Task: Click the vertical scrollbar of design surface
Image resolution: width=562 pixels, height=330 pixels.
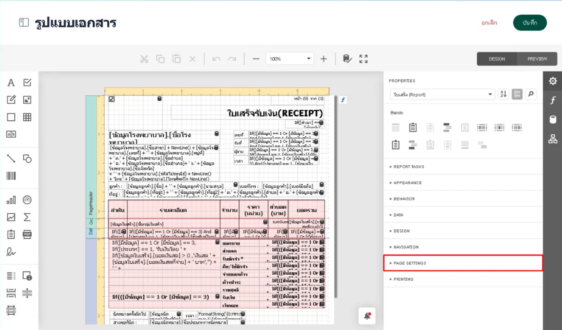Action: [336, 196]
